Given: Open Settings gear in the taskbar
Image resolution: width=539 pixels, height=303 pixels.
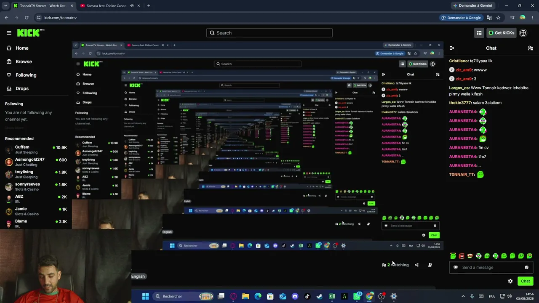Looking at the screenshot, I should coord(394,296).
